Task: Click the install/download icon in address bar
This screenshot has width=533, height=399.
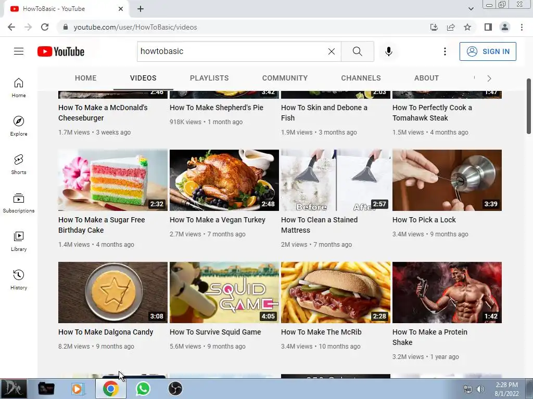Action: coord(434,27)
